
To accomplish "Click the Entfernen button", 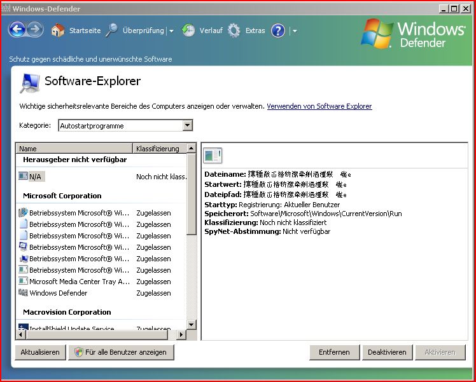I will point(334,352).
